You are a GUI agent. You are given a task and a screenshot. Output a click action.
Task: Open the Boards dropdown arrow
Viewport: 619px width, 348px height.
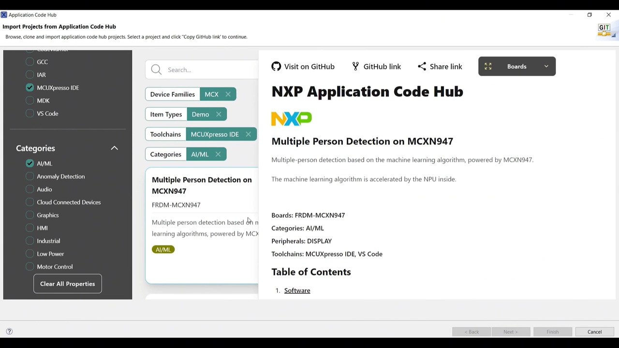(x=546, y=67)
